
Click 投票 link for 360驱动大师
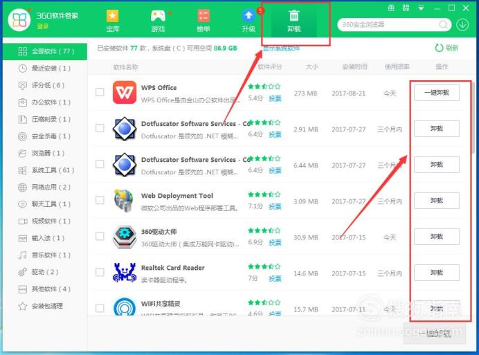point(275,243)
